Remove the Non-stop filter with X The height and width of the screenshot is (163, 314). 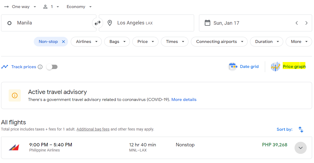pos(63,42)
